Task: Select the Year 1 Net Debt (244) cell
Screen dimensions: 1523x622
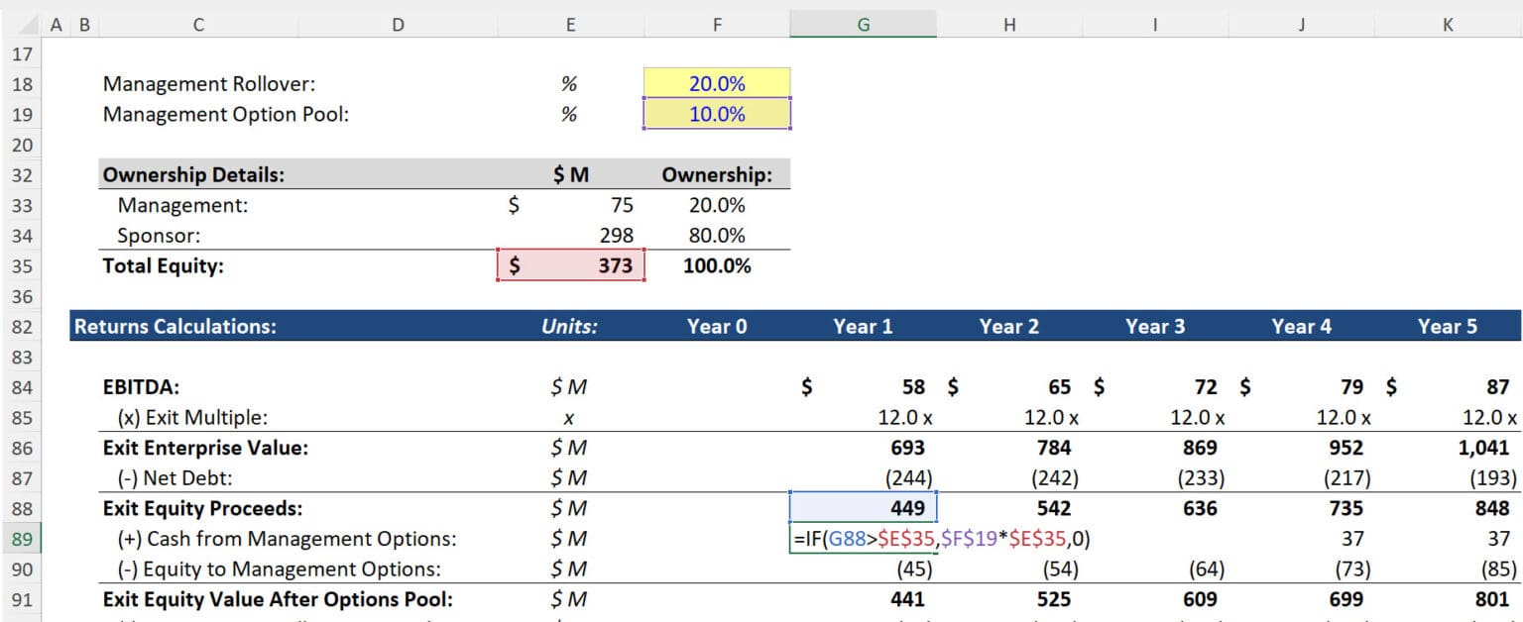Action: (863, 477)
